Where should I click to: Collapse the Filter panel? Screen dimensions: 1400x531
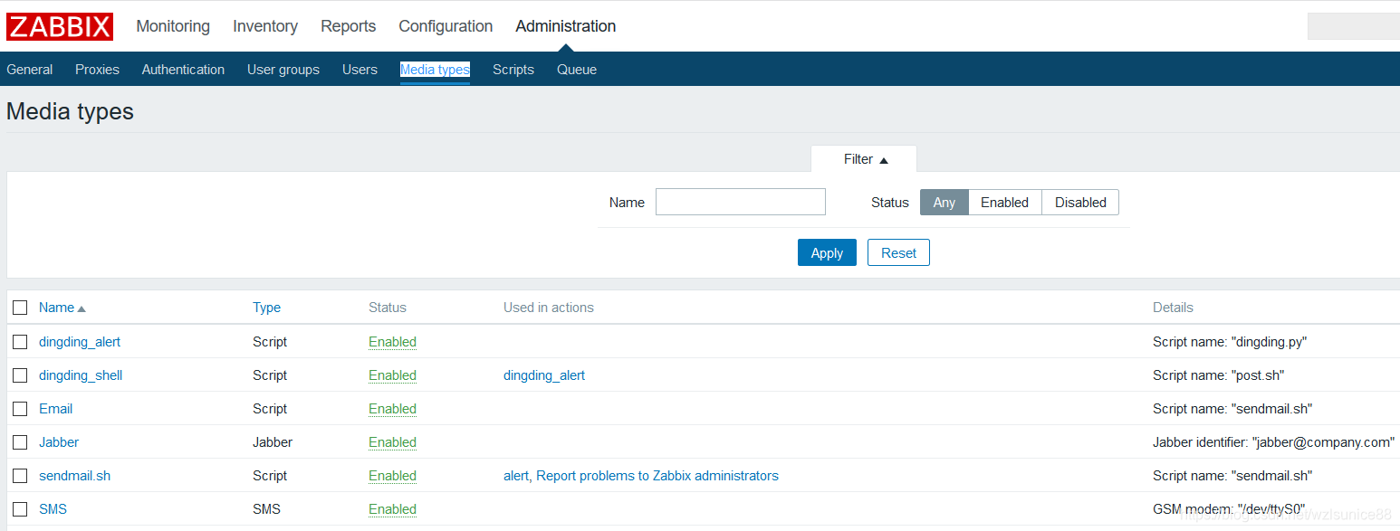[x=865, y=159]
